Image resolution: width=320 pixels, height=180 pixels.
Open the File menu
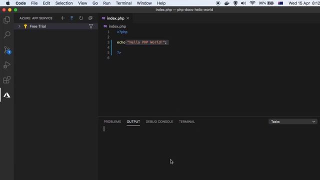pos(34,3)
